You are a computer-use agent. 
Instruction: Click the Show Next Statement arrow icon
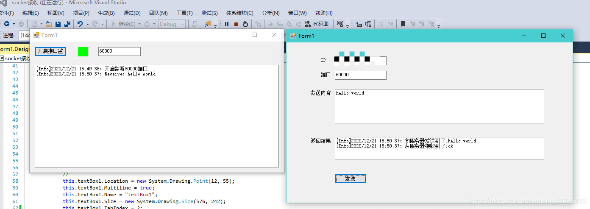(x=270, y=24)
